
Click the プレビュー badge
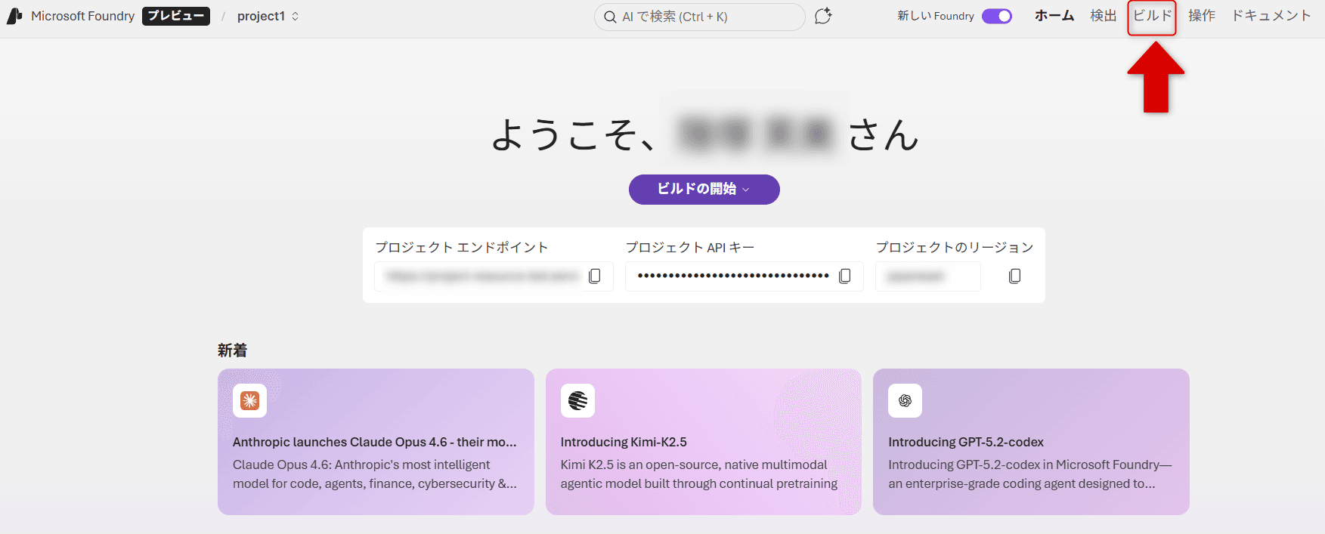click(x=176, y=16)
